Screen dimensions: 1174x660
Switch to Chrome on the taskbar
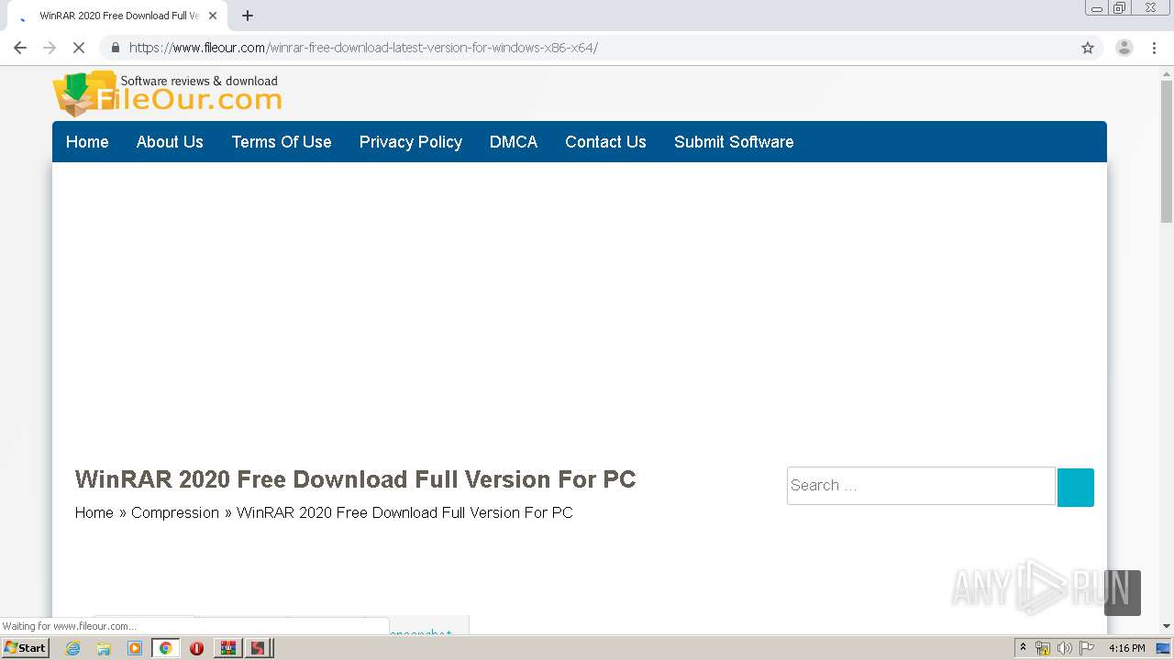click(166, 648)
